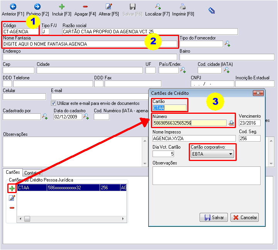Viewport: 278px width, 250px height.
Task: Click the card list horizontal scrollbar thumb
Action: point(27,219)
